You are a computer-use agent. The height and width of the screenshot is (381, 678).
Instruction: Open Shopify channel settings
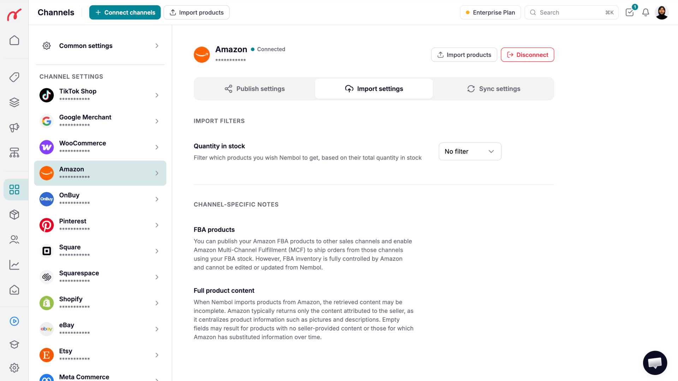pyautogui.click(x=100, y=303)
